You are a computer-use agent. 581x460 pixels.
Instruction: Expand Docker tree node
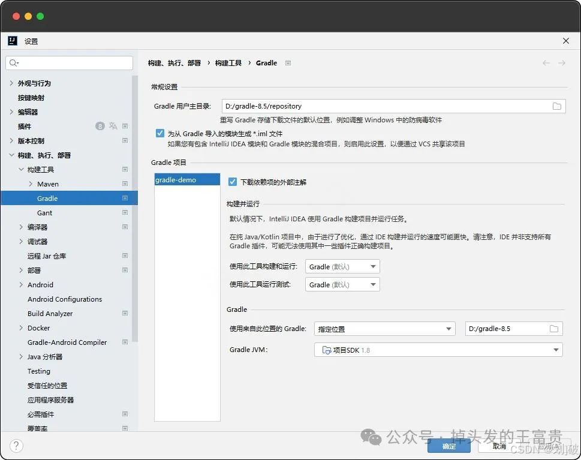[21, 328]
